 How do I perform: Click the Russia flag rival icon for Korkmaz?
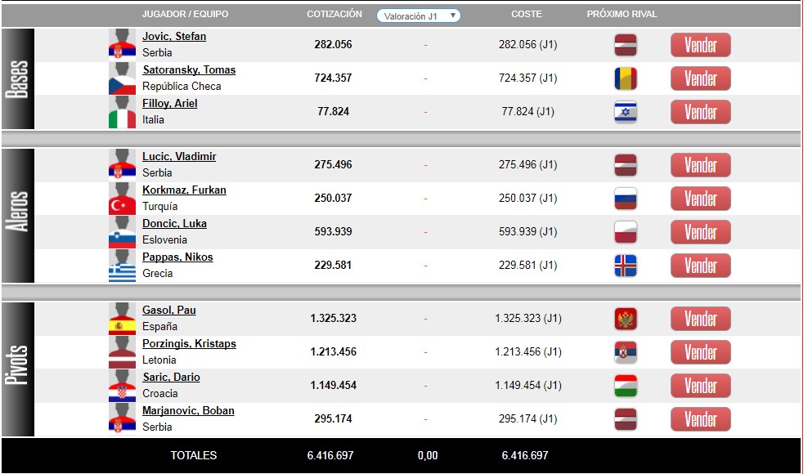coord(626,199)
